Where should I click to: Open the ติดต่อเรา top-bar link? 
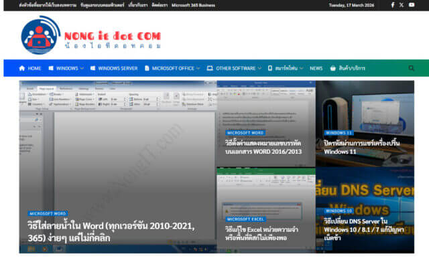160,5
